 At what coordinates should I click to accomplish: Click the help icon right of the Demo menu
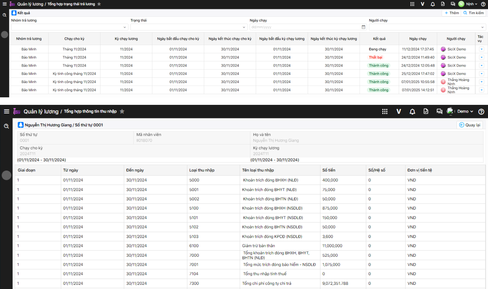[x=481, y=112]
